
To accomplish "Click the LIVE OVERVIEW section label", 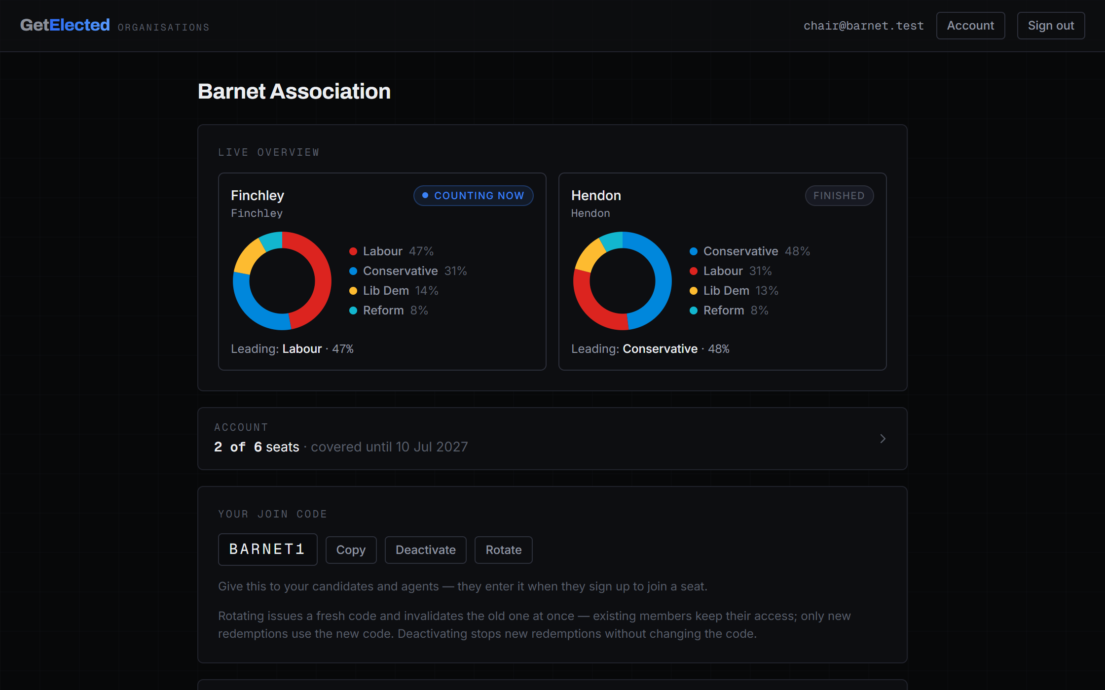I will point(269,152).
